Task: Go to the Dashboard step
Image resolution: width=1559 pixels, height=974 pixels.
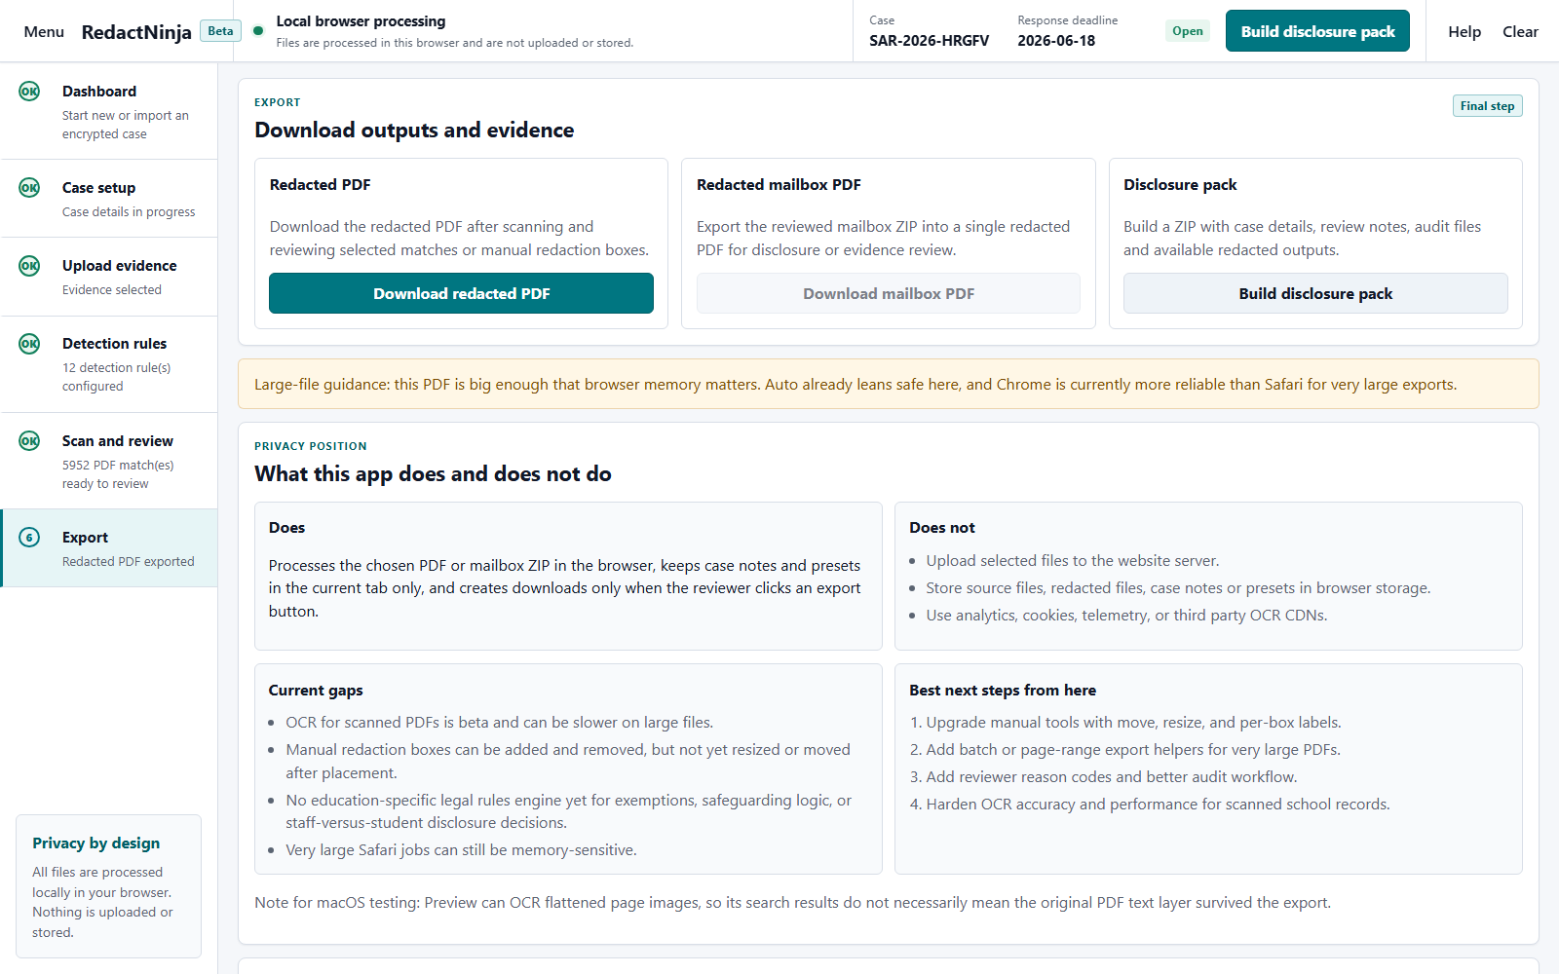Action: (109, 111)
